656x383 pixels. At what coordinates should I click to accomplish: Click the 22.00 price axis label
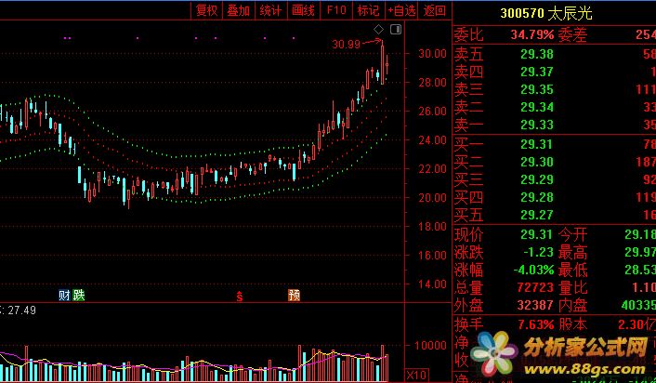(x=433, y=168)
